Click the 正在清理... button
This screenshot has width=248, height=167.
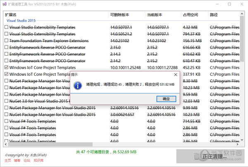click(x=210, y=156)
